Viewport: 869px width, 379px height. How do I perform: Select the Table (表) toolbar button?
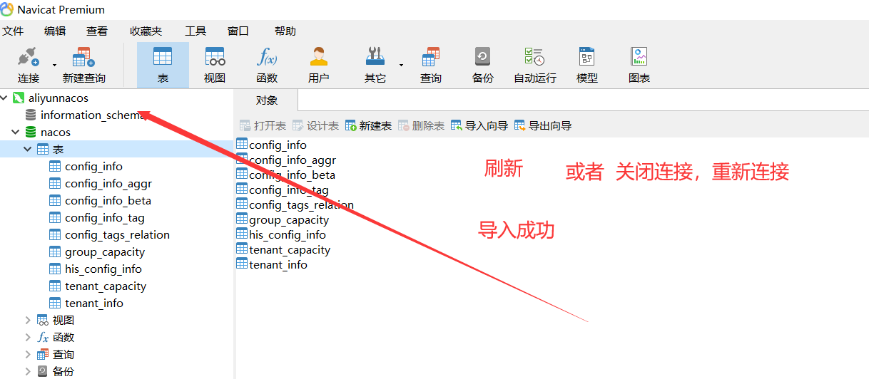[163, 65]
